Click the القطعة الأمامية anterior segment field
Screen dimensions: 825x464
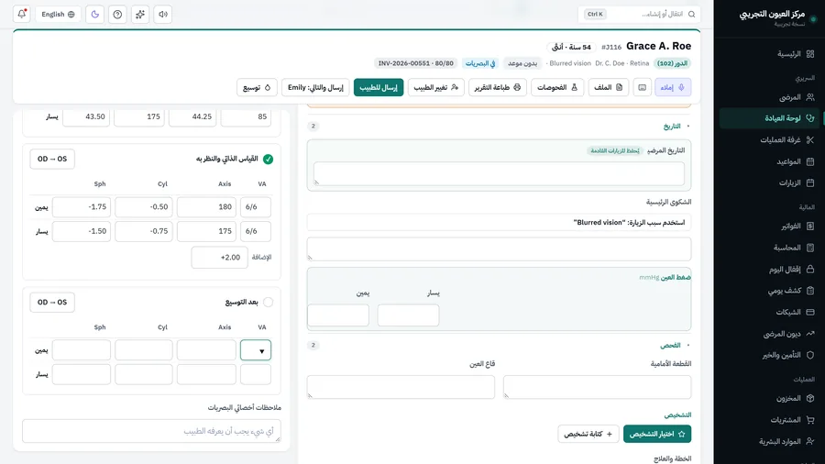(597, 387)
